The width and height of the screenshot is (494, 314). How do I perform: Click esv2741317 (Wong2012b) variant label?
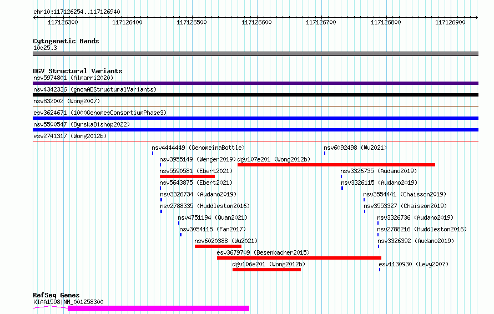70,136
